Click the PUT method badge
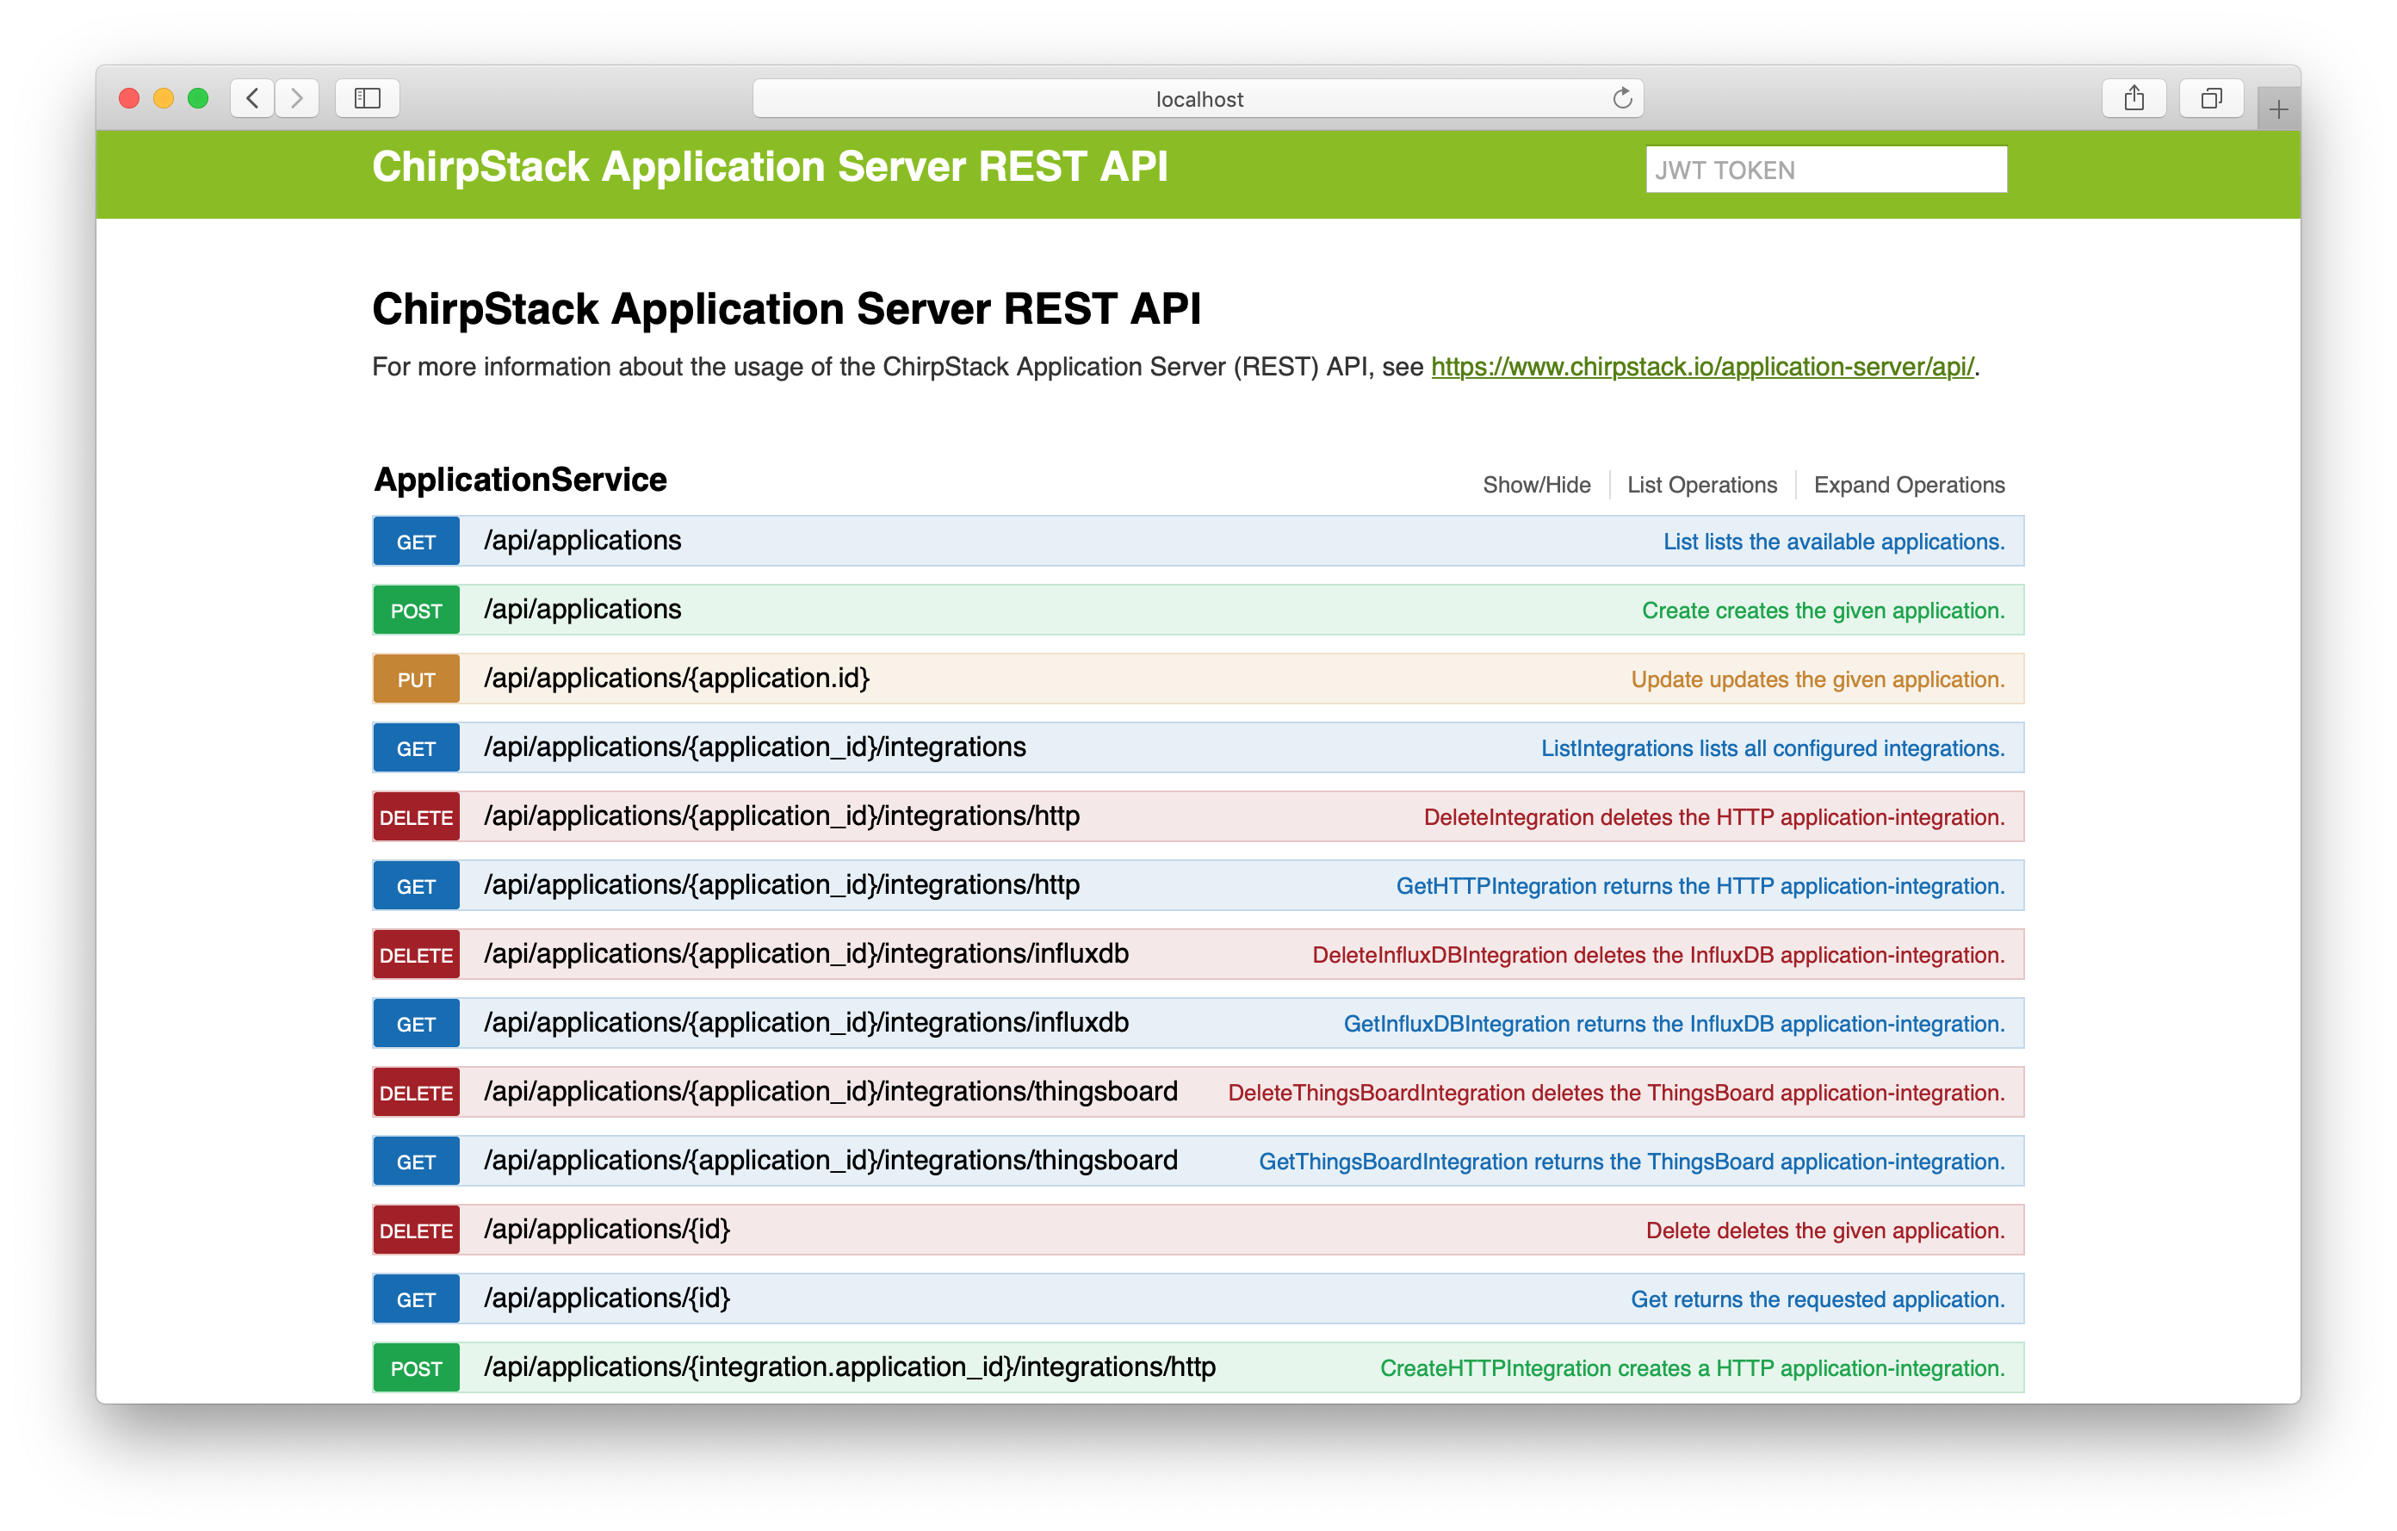The image size is (2397, 1531). tap(416, 679)
